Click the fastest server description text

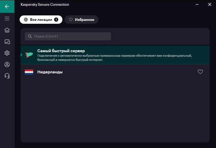[114, 58]
